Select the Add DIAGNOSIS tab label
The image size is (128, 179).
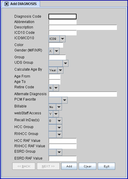tap(24, 4)
